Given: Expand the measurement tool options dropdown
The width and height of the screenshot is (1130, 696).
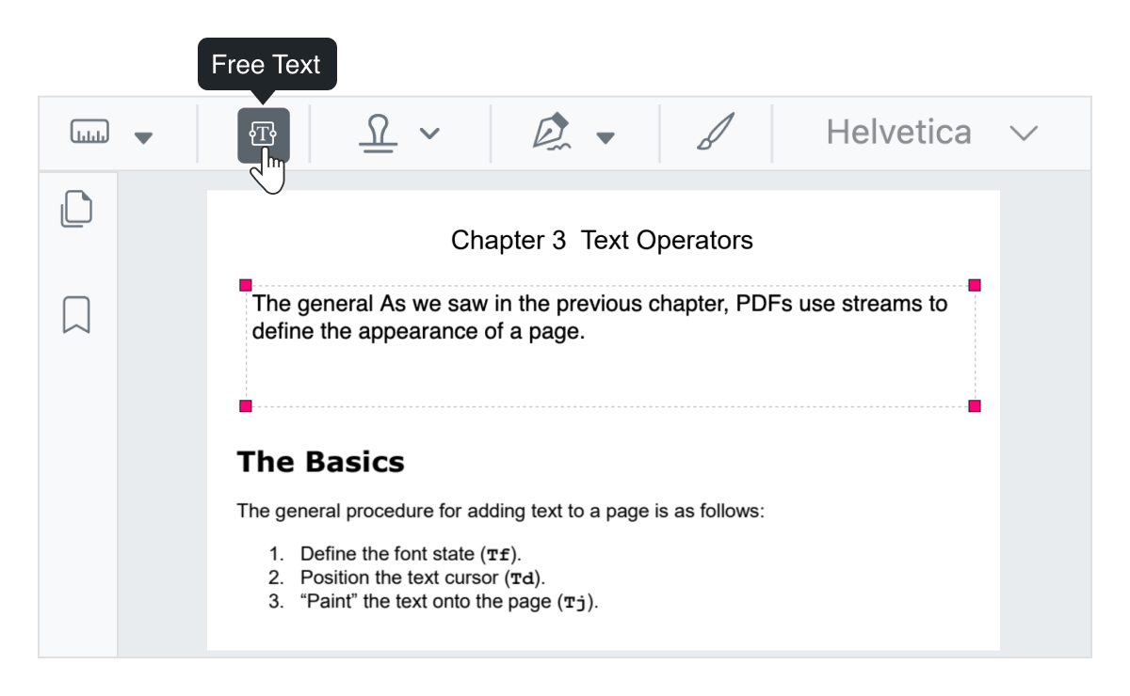Looking at the screenshot, I should [x=143, y=137].
